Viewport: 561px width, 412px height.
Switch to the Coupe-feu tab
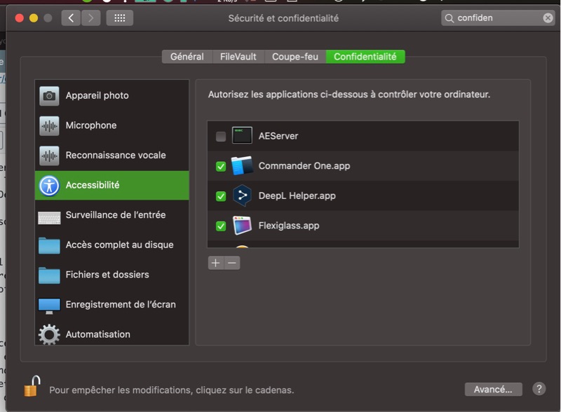[x=295, y=57]
